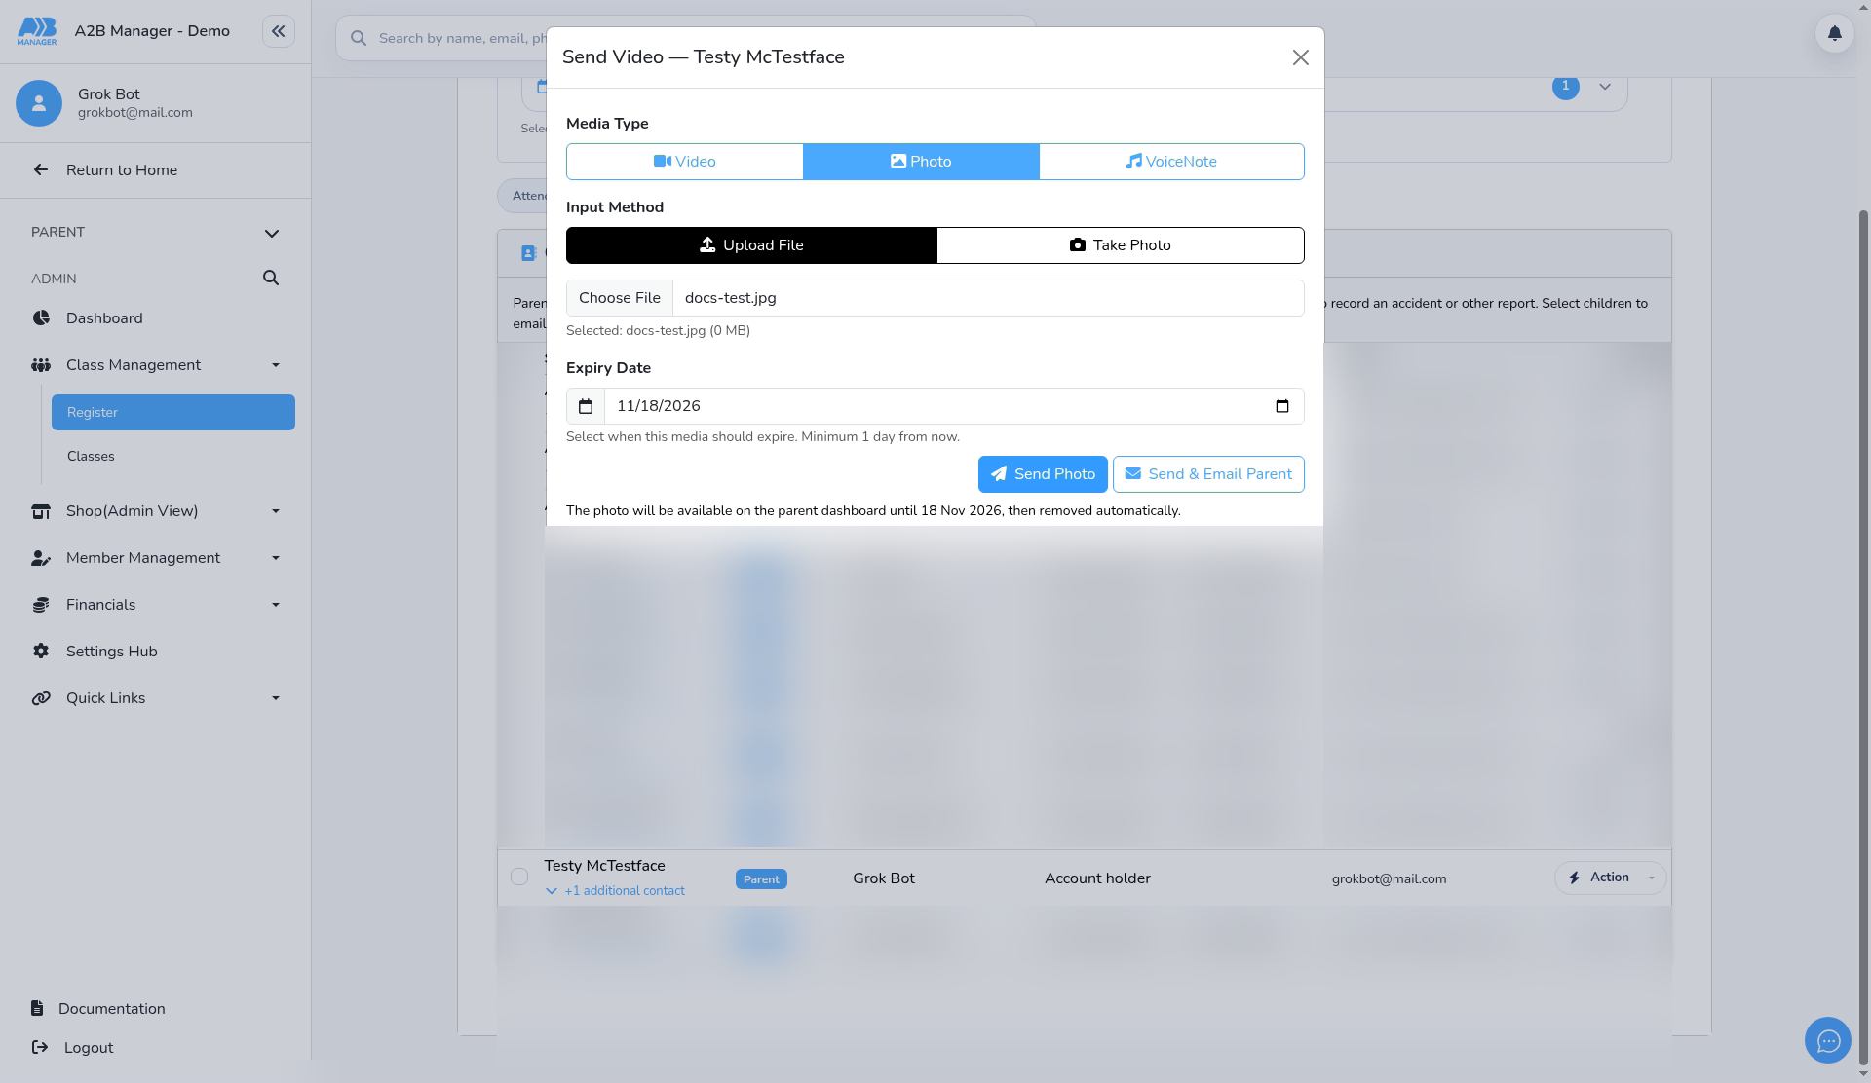Click the page vertical scrollbar
Viewport: 1871px width, 1083px height.
1864,633
